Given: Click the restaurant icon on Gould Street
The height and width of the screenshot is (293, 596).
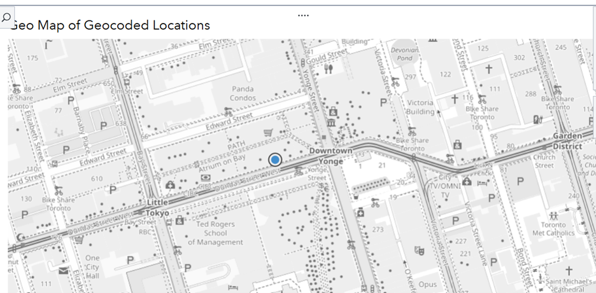Looking at the screenshot, I should pyautogui.click(x=329, y=68).
